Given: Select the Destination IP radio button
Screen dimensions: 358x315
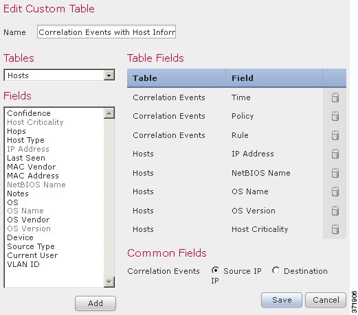Looking at the screenshot, I should click(x=276, y=270).
